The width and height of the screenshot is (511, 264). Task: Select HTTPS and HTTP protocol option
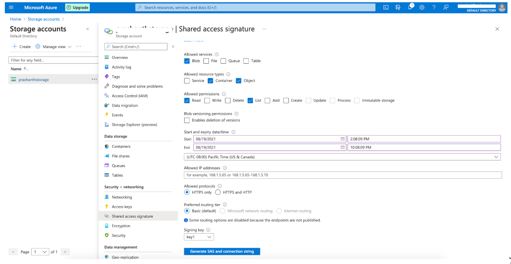pyautogui.click(x=218, y=192)
